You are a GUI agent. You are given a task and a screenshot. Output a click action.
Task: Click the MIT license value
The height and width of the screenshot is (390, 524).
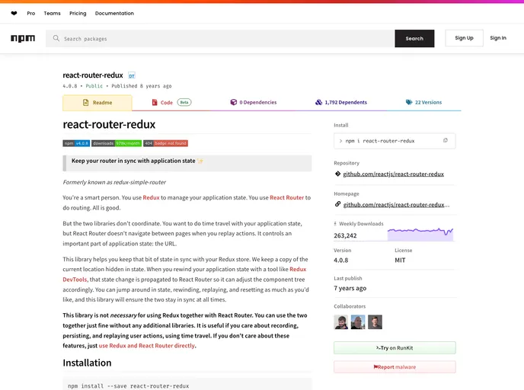coord(400,261)
